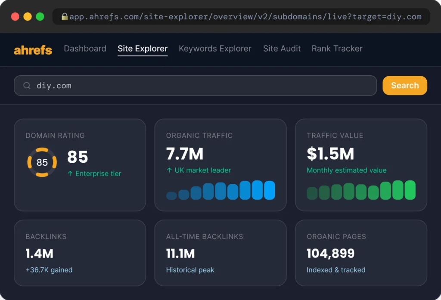Screen dimensions: 441x300
Task: Click the Domain Rating 85 donut gauge
Action: click(x=42, y=162)
